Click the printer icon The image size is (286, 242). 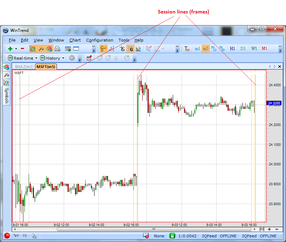[x=57, y=49]
